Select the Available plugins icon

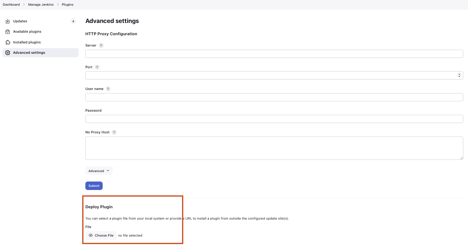click(x=8, y=31)
